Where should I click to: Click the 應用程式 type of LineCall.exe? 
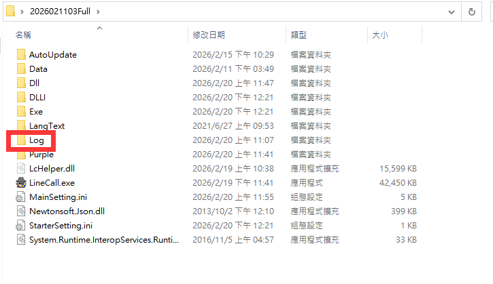[307, 183]
